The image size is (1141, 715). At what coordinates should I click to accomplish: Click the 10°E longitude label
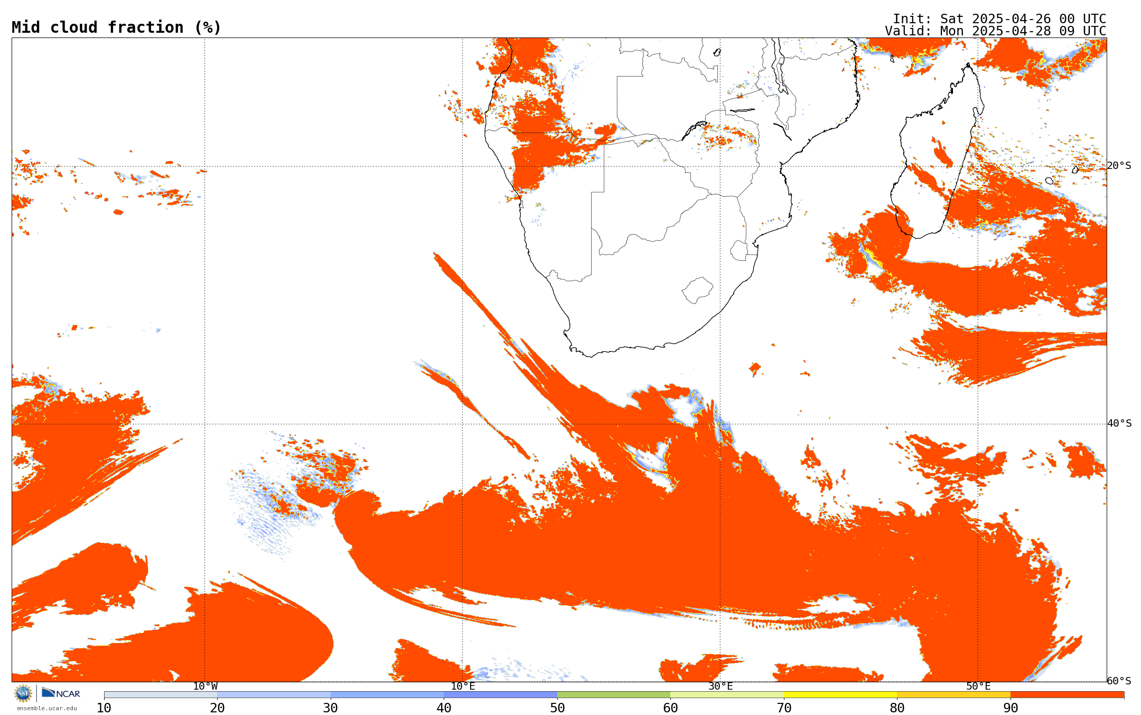(463, 686)
